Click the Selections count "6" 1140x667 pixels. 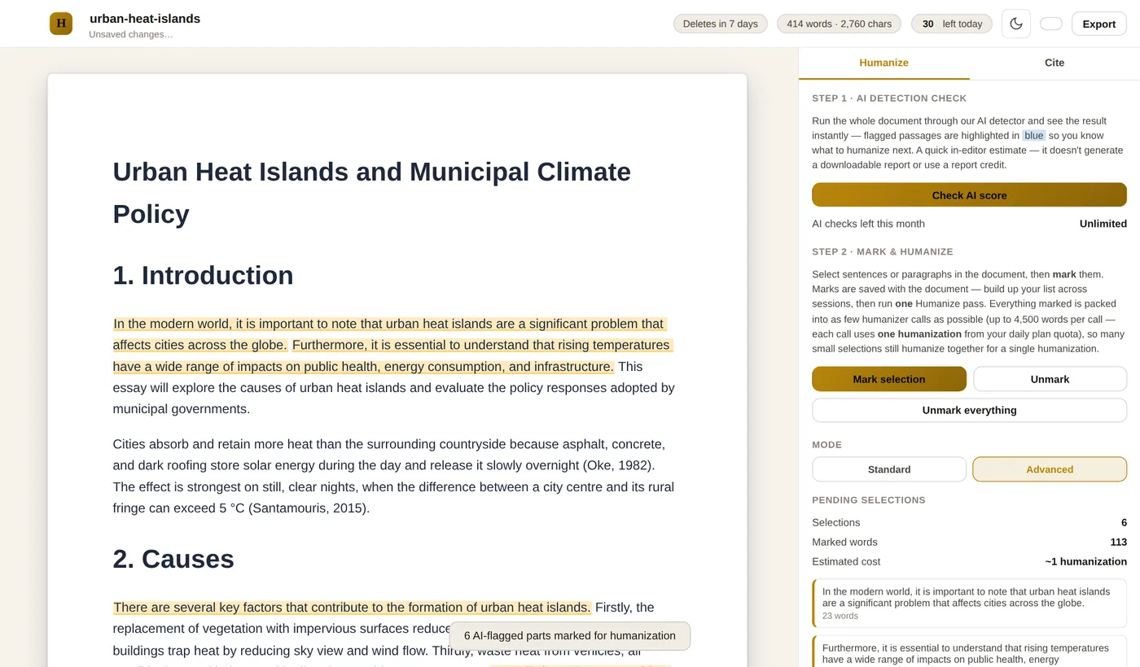[1124, 522]
